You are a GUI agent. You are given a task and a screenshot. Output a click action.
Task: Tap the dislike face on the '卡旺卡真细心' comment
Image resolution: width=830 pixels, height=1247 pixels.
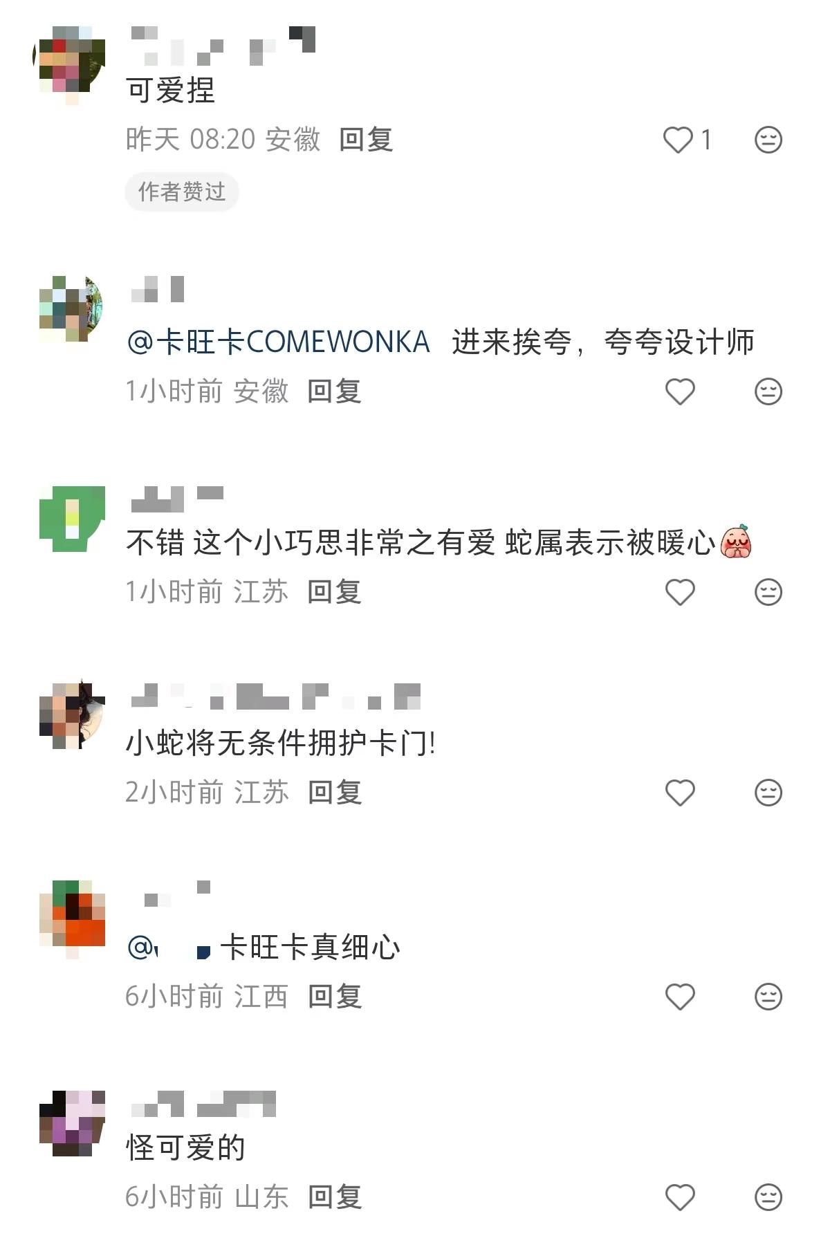pos(768,997)
